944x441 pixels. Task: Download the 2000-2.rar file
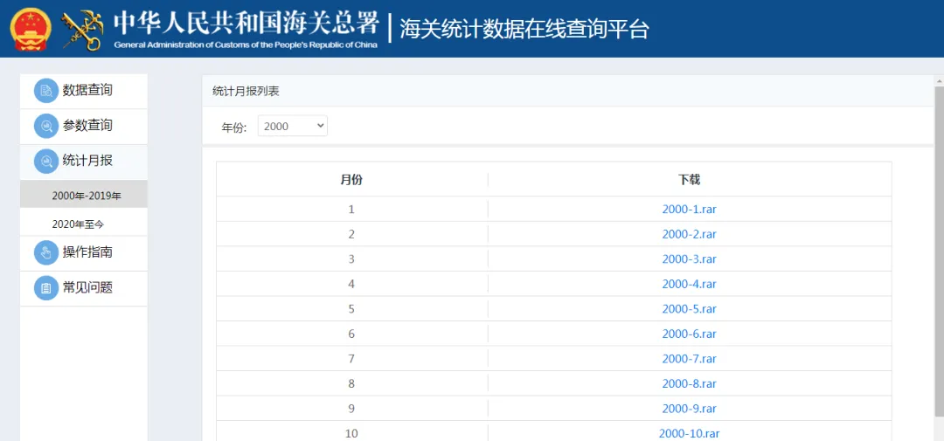[690, 234]
